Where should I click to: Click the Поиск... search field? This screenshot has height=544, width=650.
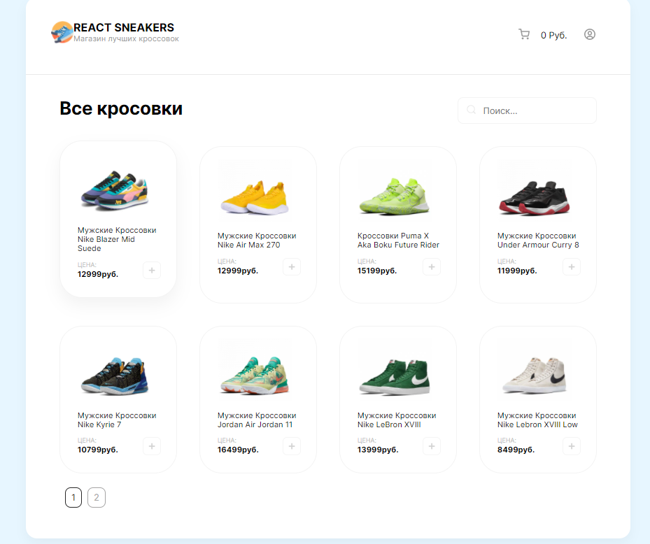pyautogui.click(x=527, y=110)
